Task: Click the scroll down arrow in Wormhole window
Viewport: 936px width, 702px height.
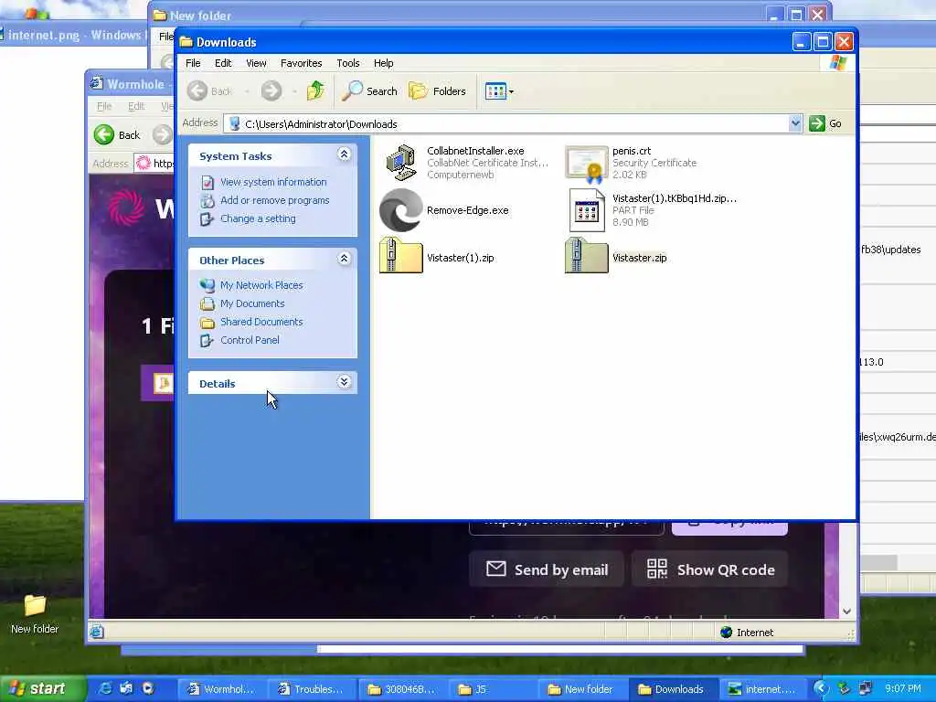Action: pos(846,612)
